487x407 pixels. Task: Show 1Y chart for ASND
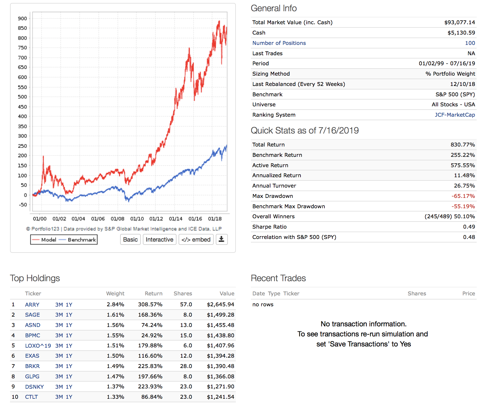click(69, 325)
